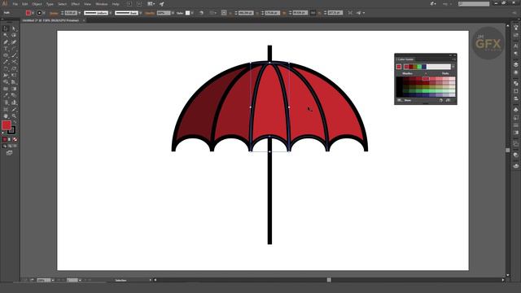Open the Window menu
The image size is (521, 293).
pos(101,4)
